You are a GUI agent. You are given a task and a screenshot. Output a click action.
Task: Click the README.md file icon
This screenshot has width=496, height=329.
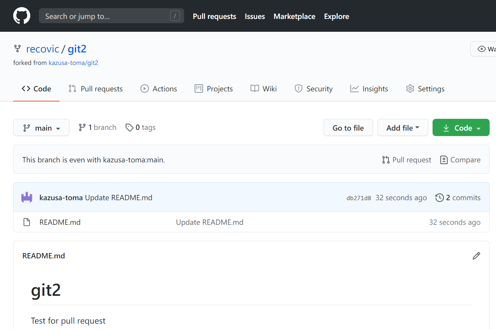point(27,222)
